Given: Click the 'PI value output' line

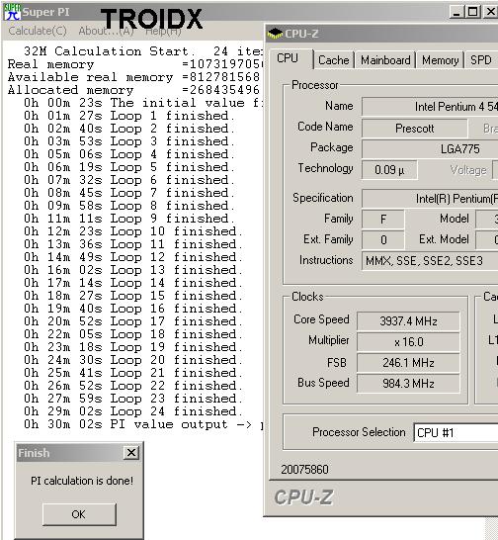Looking at the screenshot, I should [143, 424].
